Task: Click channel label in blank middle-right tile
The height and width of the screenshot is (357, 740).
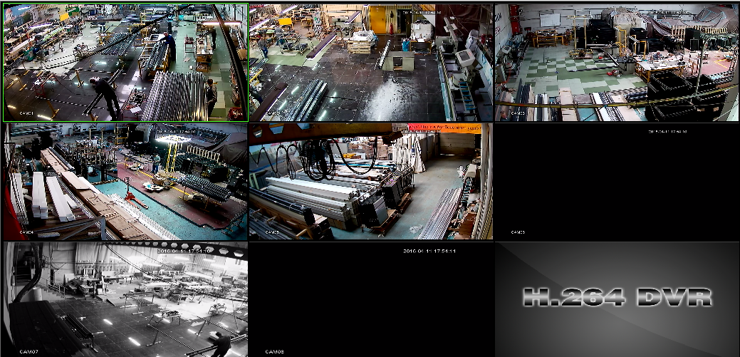Action: 518,232
